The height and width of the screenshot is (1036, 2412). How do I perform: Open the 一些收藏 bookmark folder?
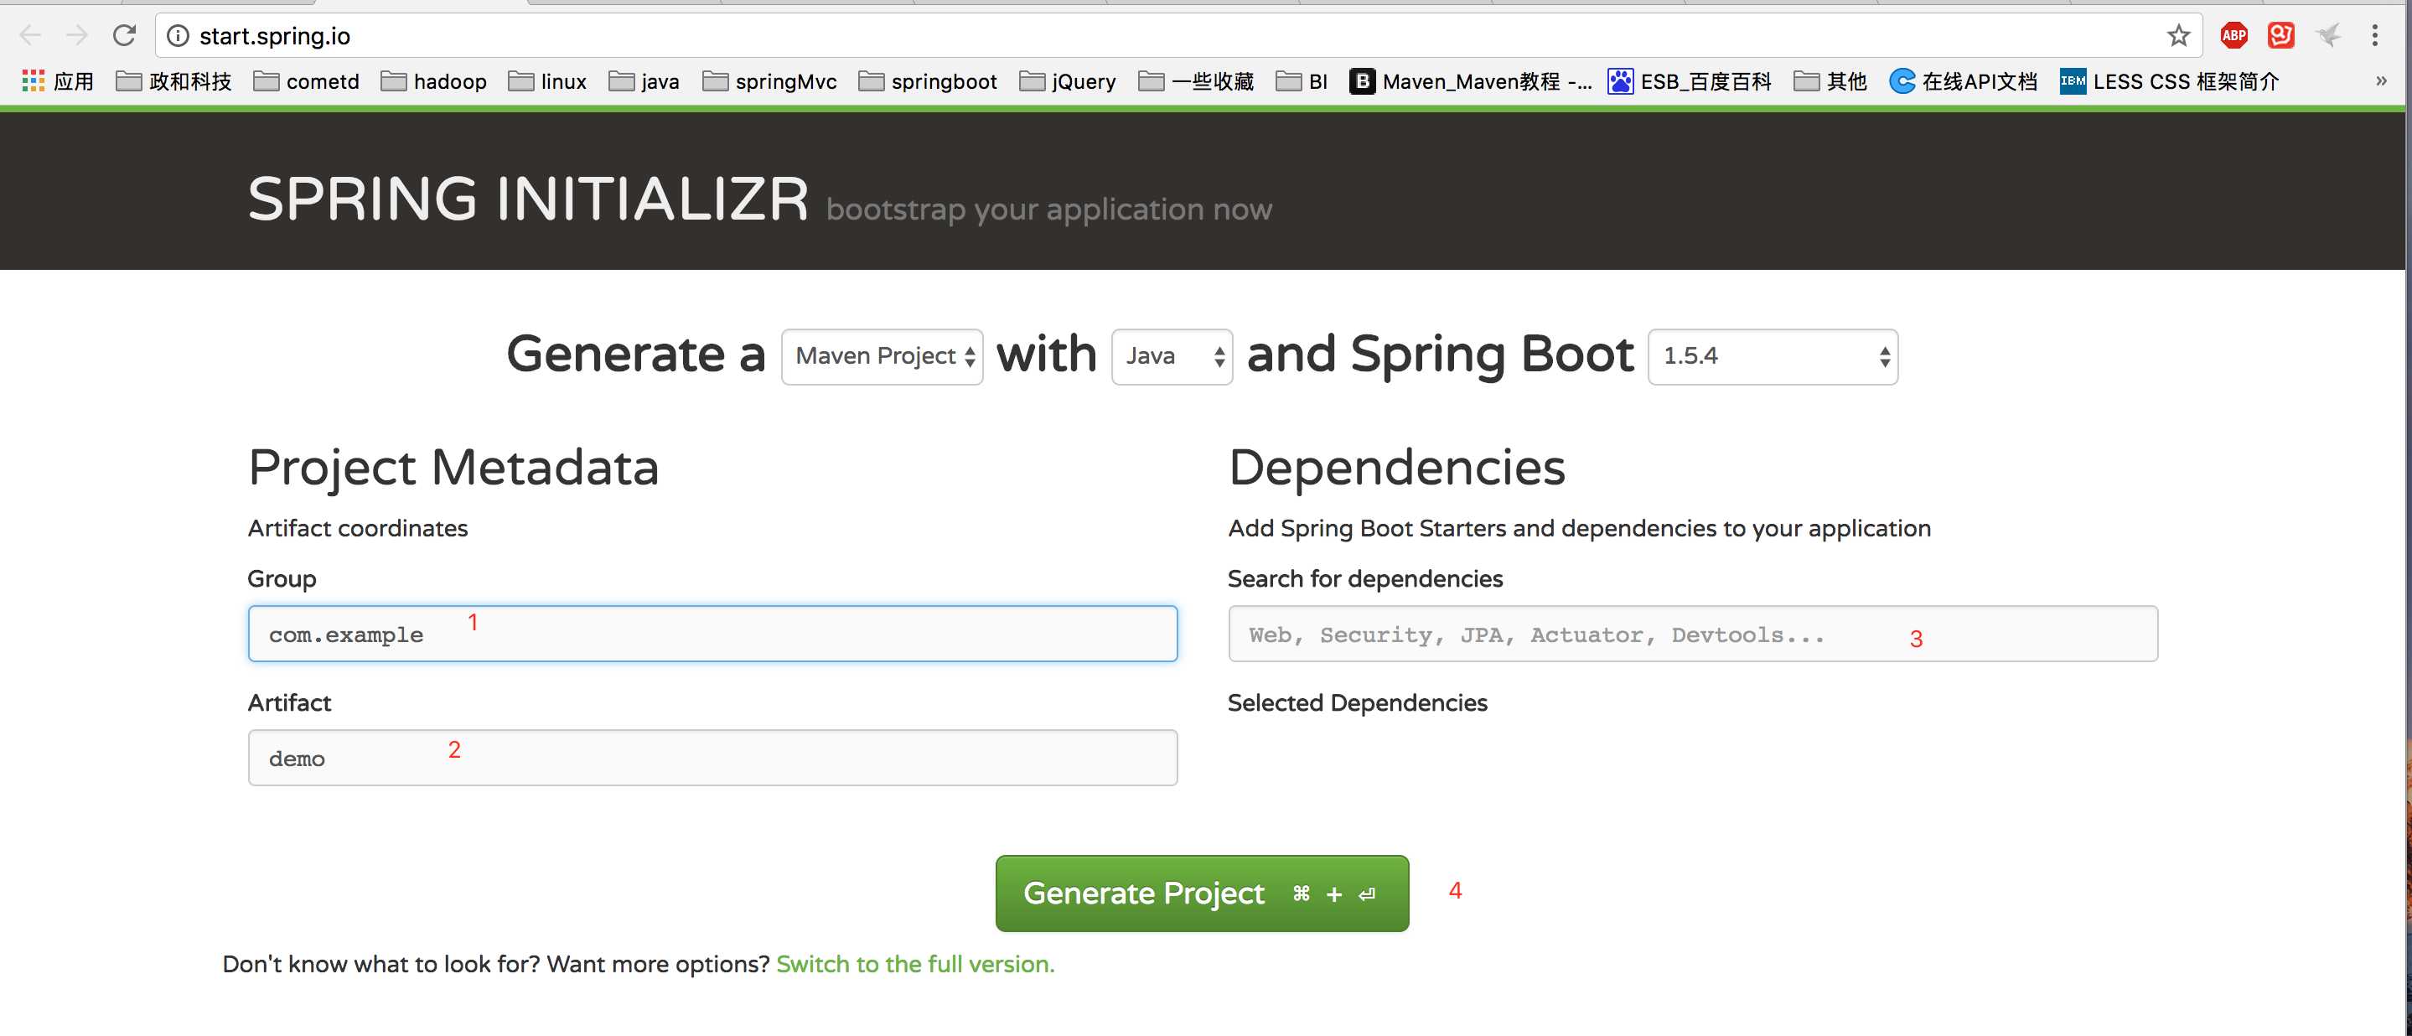1196,81
